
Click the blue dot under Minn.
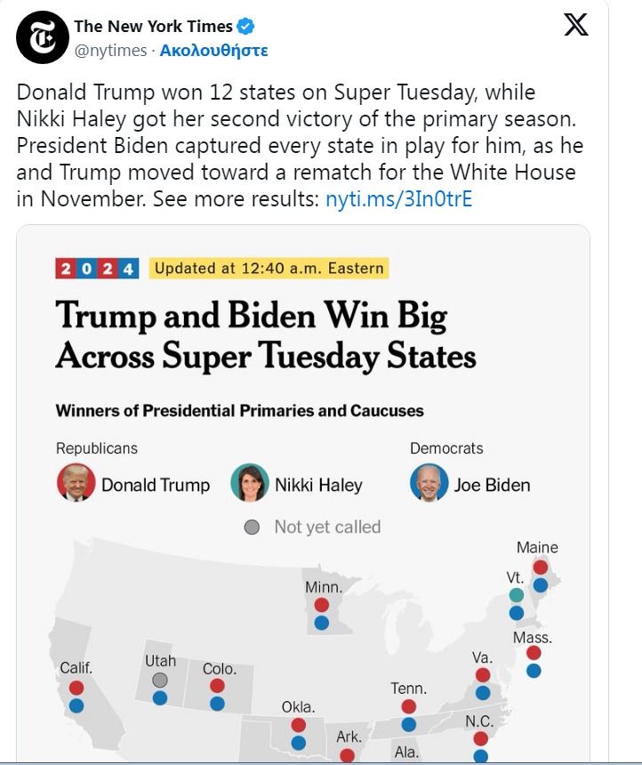click(322, 623)
